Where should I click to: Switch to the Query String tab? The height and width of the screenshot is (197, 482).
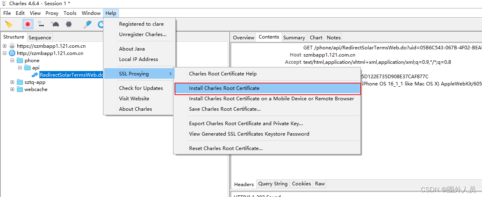click(x=273, y=184)
